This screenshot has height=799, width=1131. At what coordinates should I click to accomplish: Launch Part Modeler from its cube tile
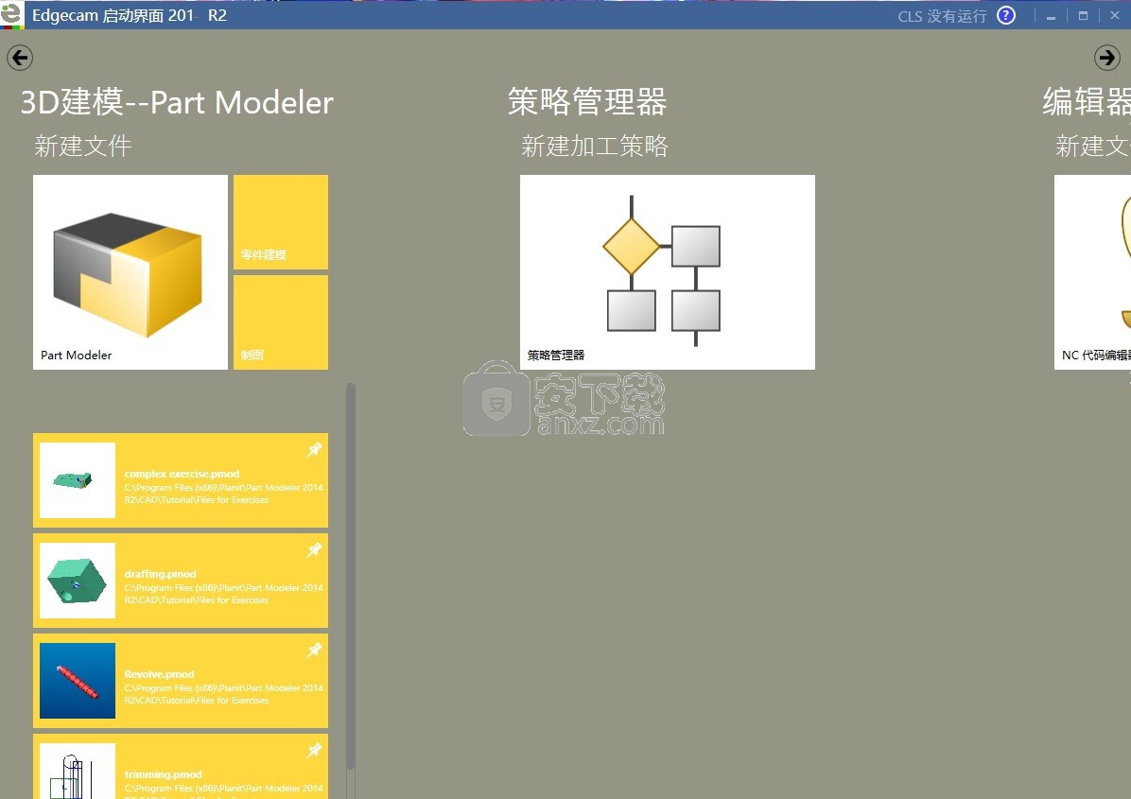130,272
